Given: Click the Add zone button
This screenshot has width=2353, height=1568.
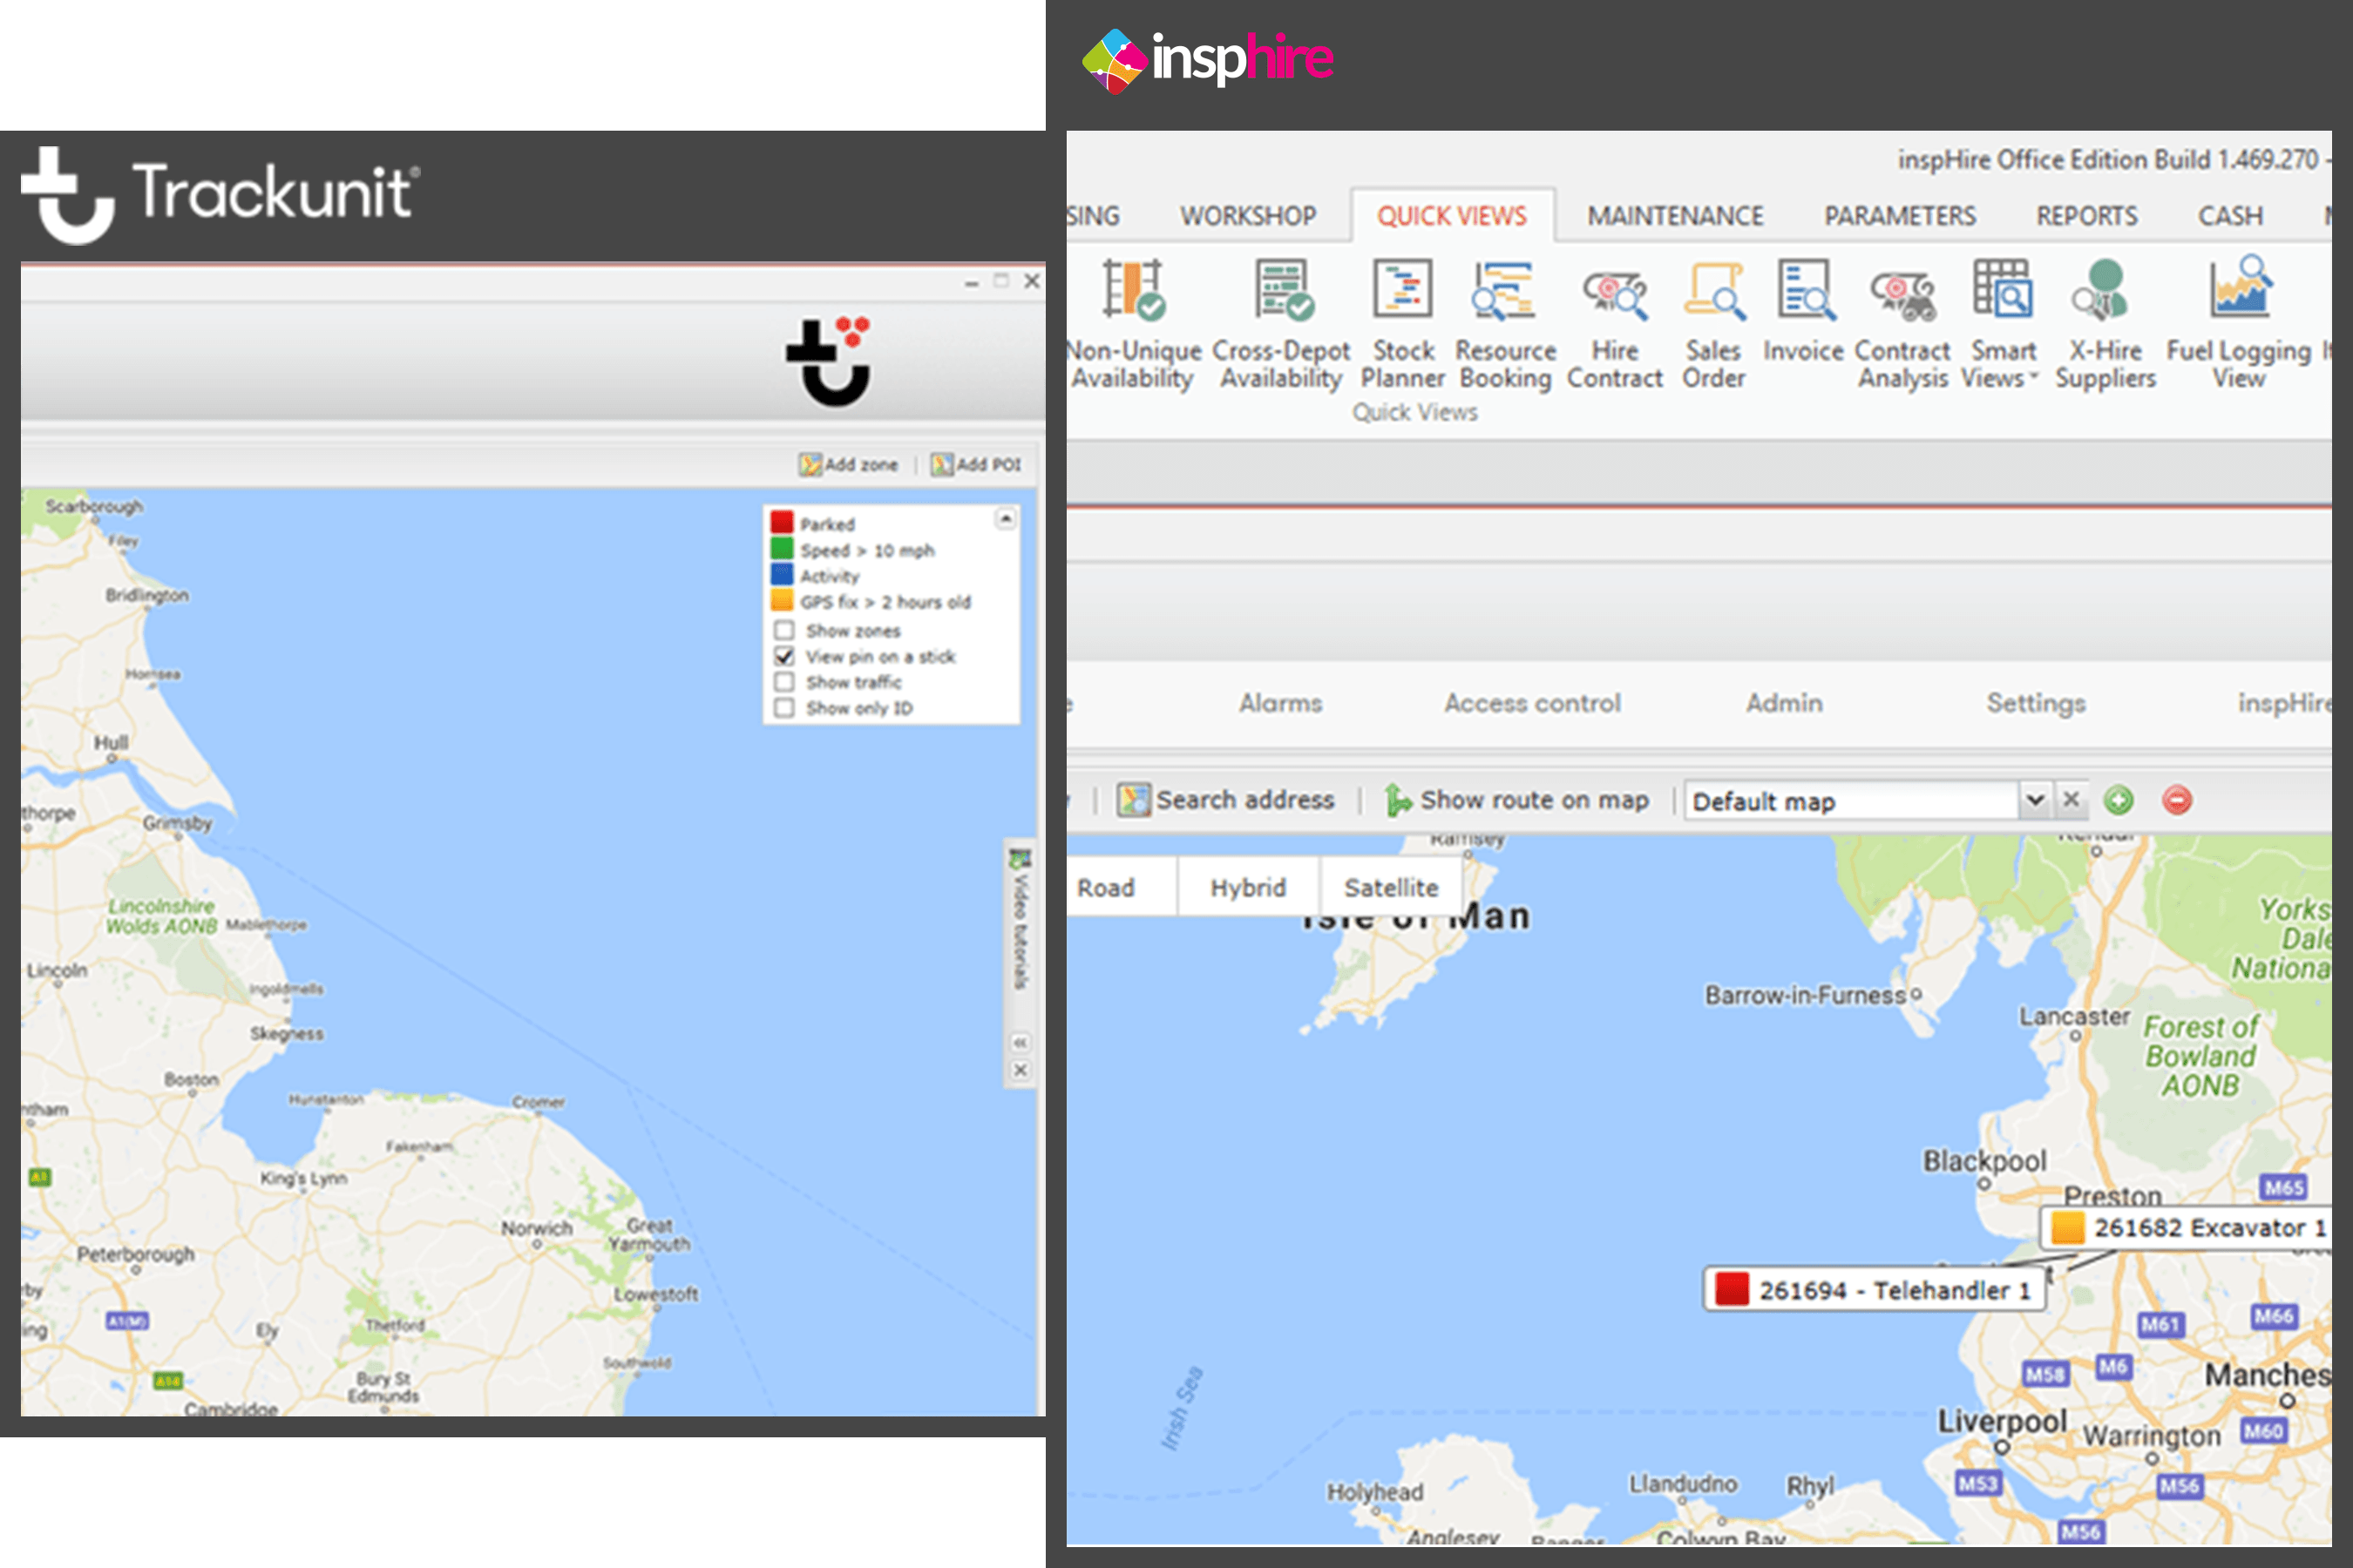Looking at the screenshot, I should coord(848,465).
